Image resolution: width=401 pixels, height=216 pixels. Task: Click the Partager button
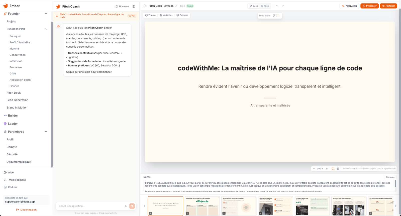[388, 6]
